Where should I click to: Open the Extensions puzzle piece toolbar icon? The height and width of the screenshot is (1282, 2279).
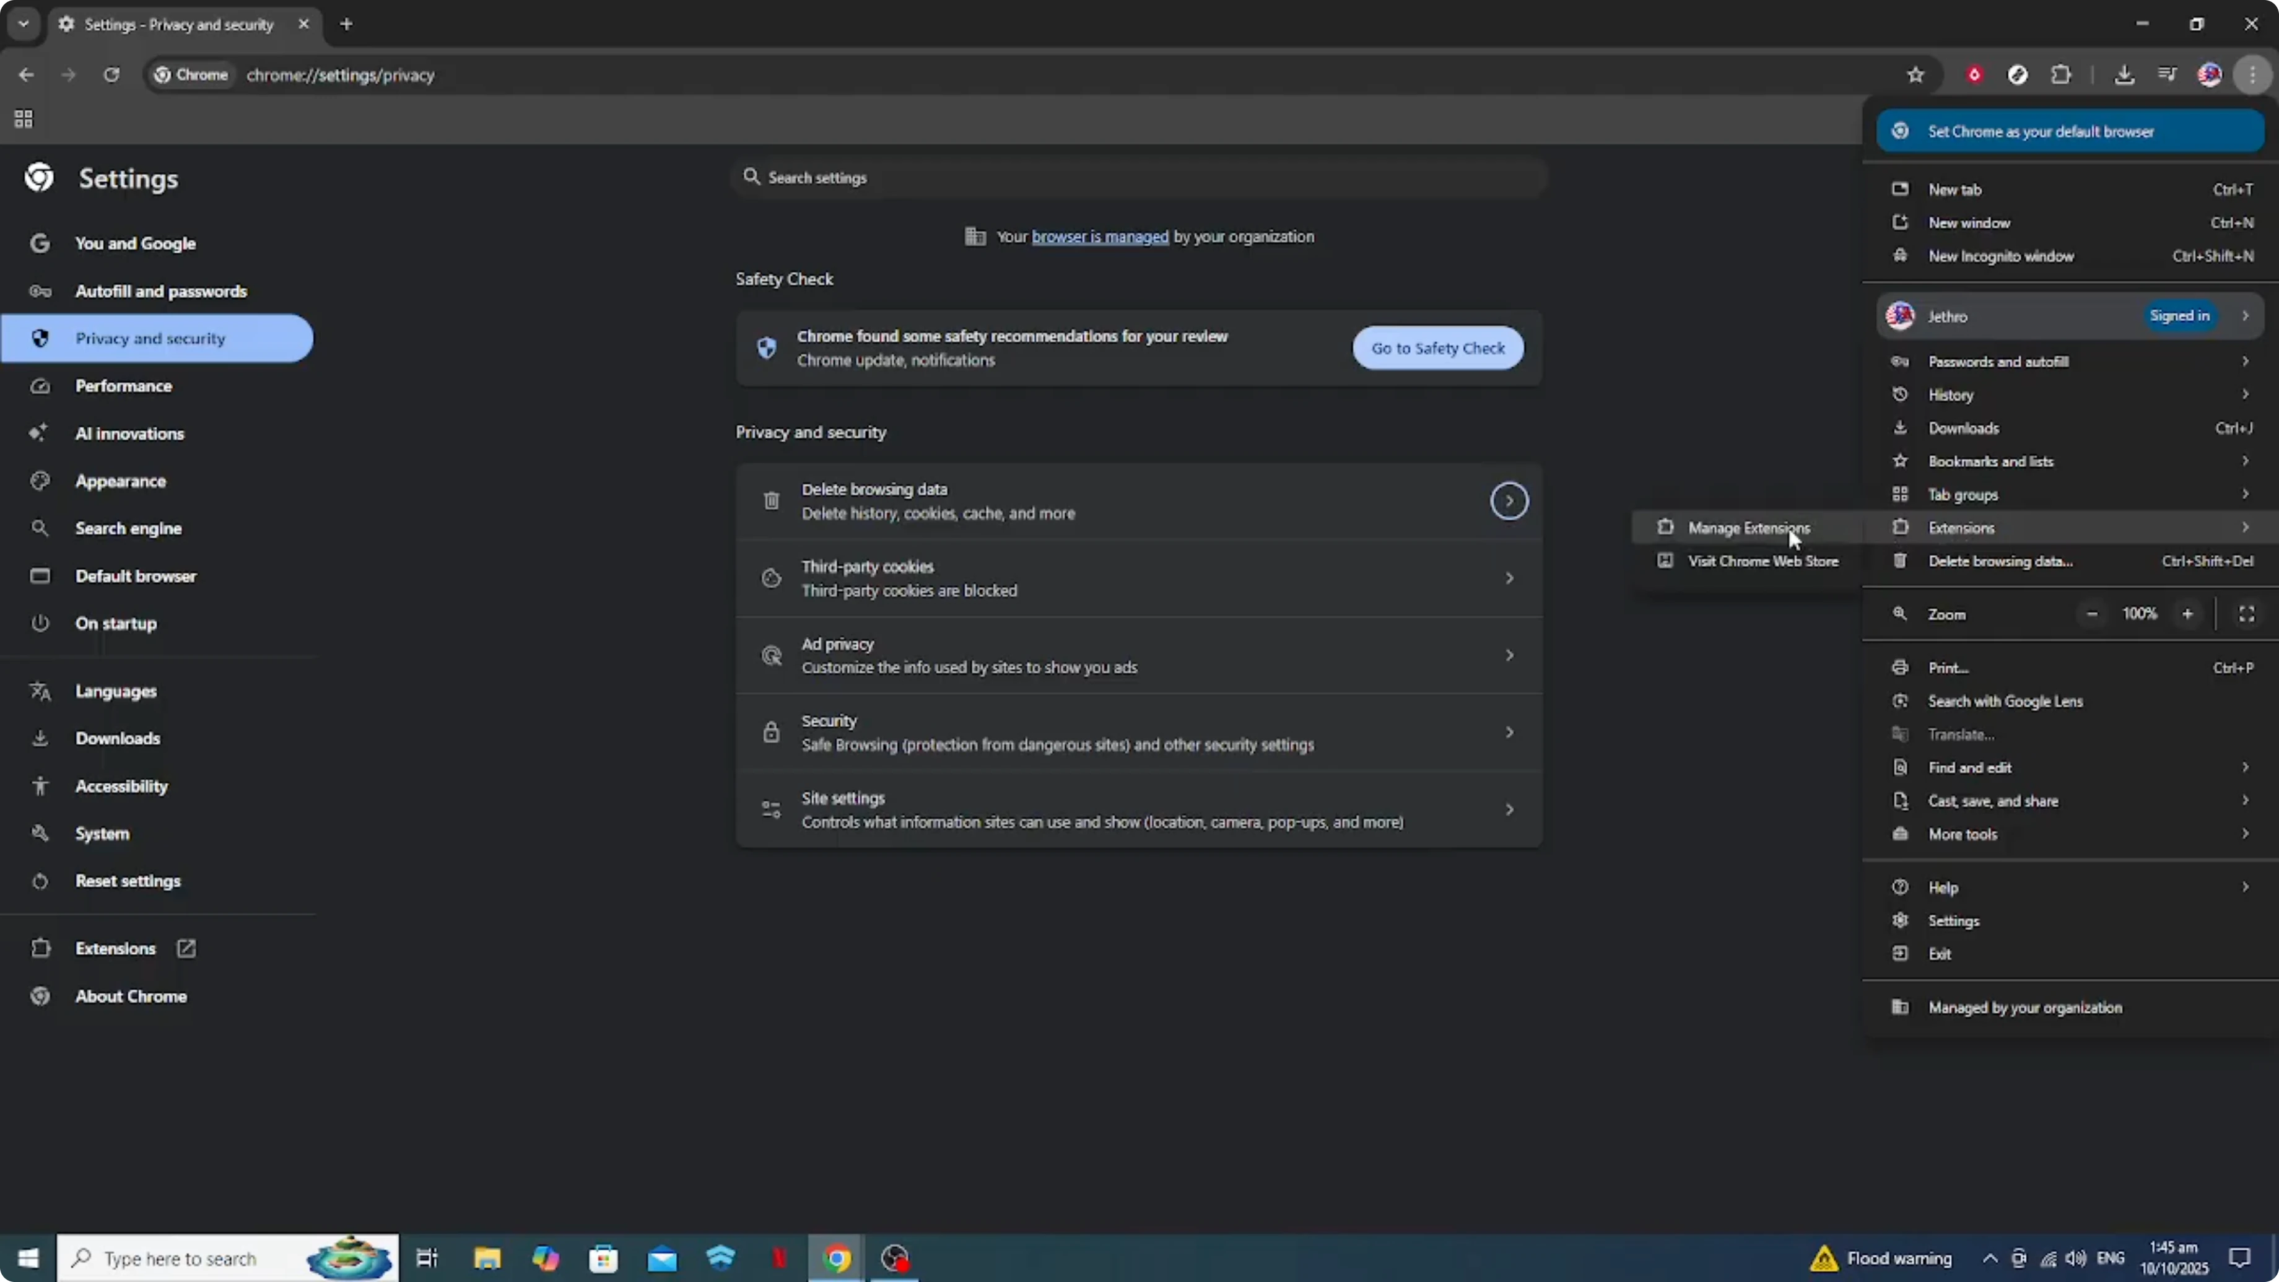pyautogui.click(x=2062, y=74)
